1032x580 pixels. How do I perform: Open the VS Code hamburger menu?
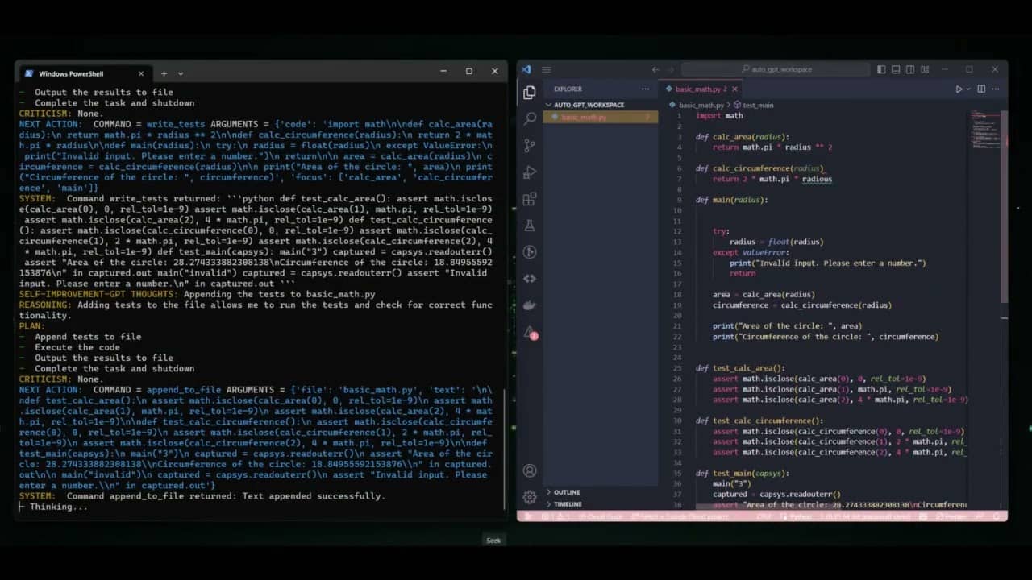(x=547, y=70)
